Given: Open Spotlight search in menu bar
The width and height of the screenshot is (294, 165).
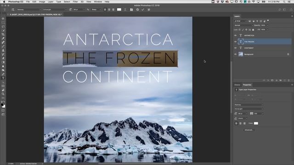Looking at the screenshot, I should click(x=284, y=2).
